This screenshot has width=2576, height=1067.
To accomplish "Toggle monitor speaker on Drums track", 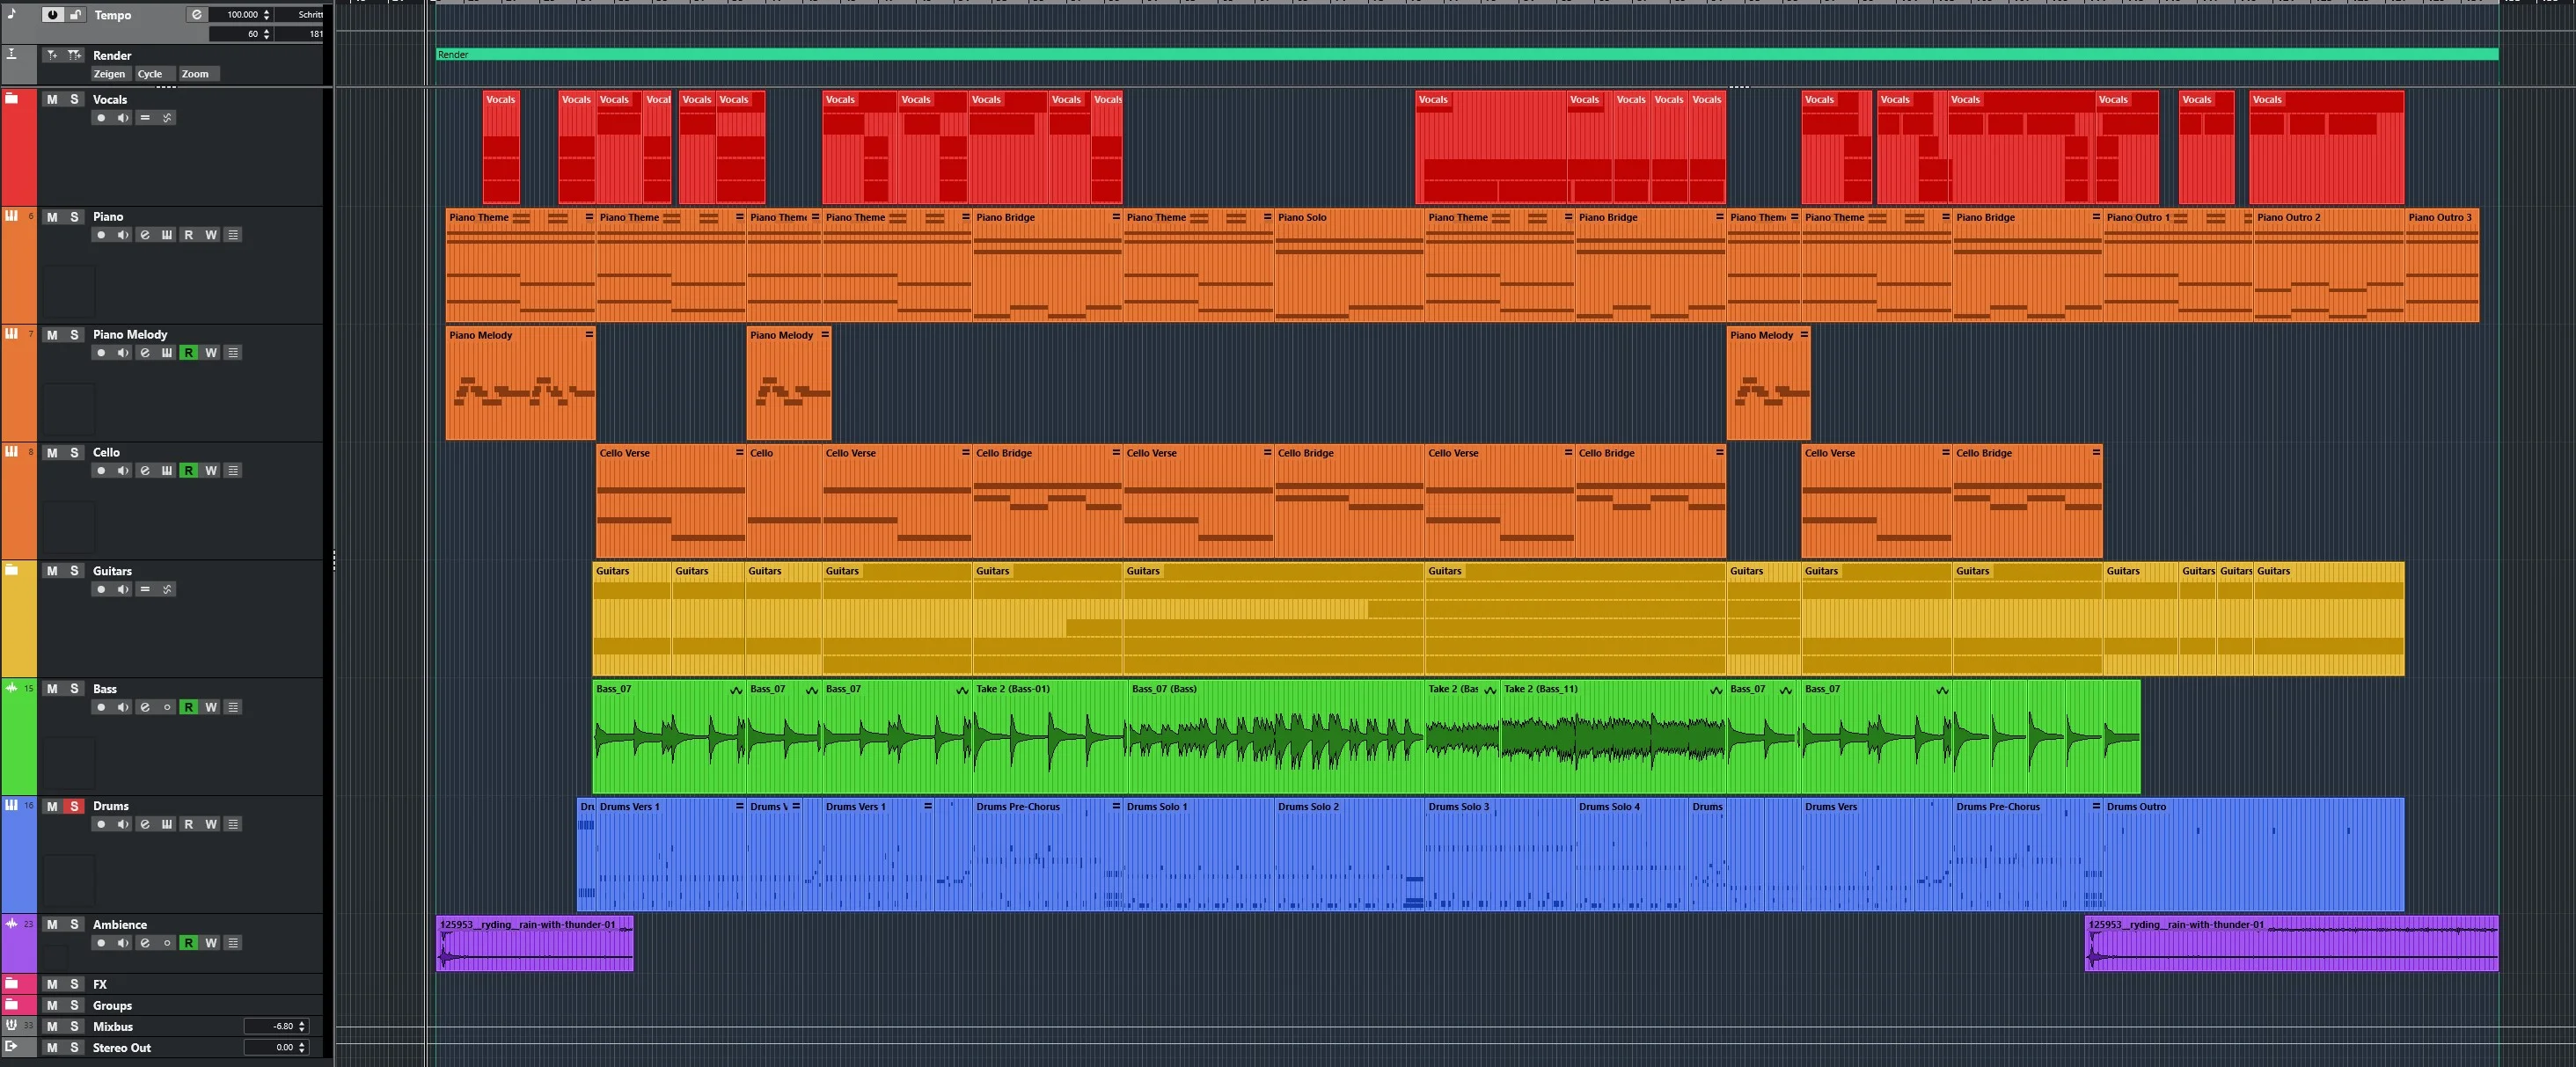I will pos(123,825).
